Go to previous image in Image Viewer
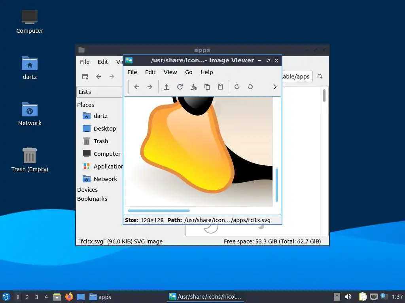 click(136, 87)
